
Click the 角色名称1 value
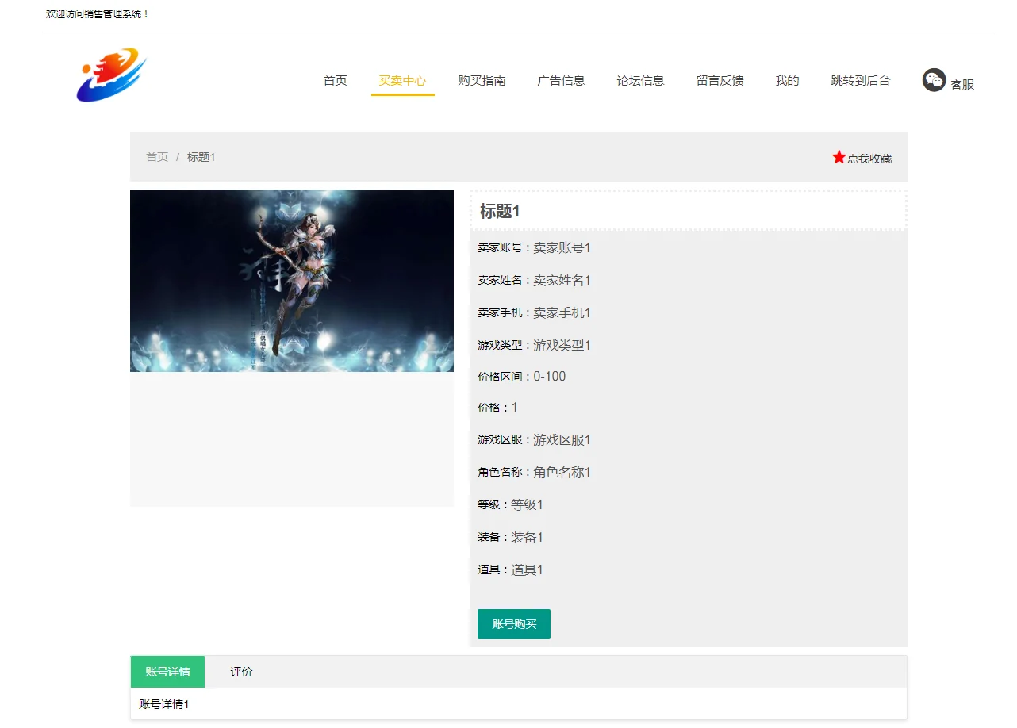click(562, 472)
